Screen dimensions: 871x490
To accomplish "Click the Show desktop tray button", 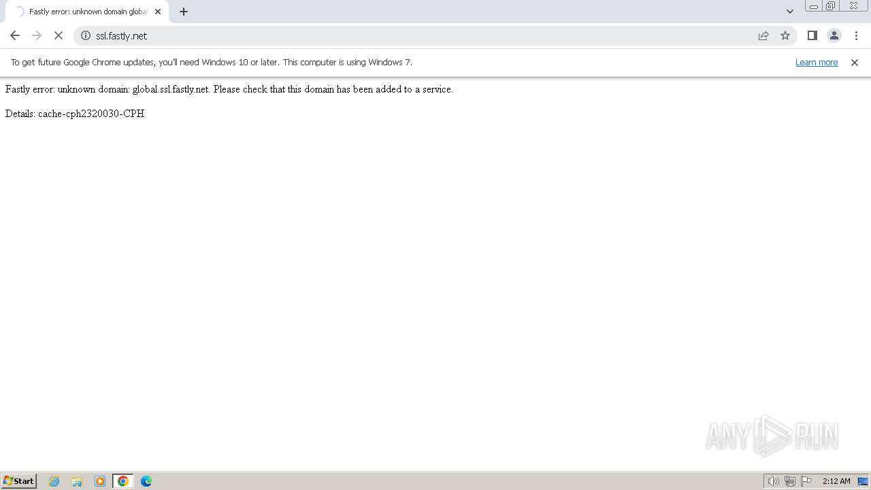I will coord(863,481).
